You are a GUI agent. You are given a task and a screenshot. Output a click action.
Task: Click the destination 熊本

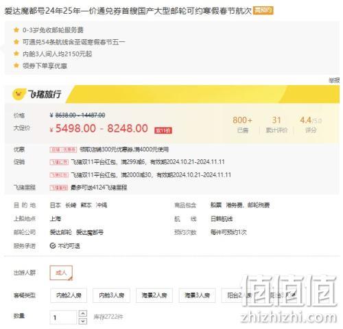click(86, 205)
